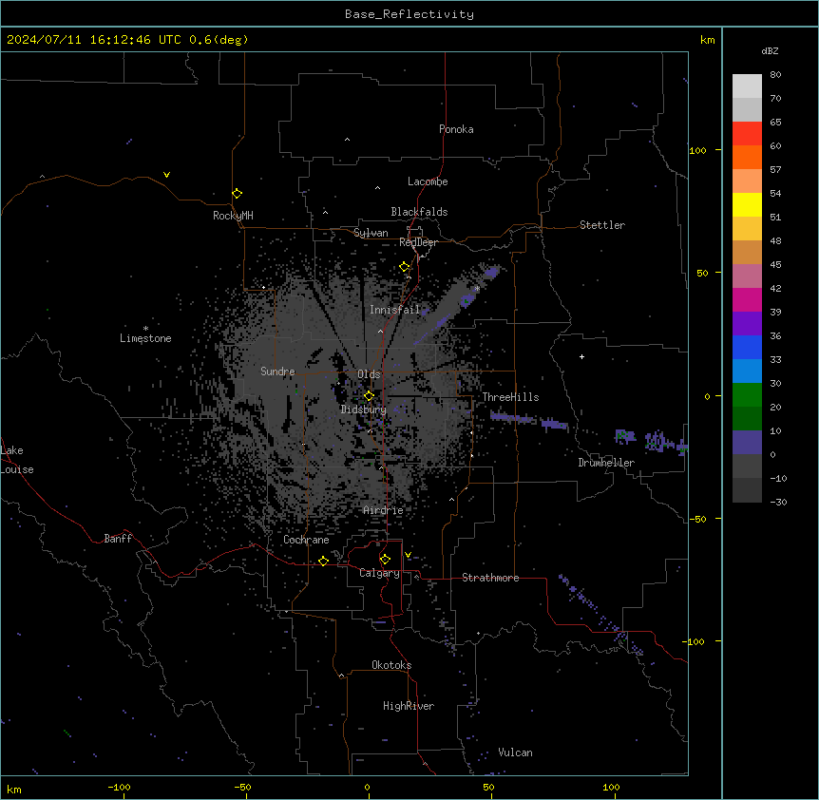This screenshot has height=800, width=819.
Task: Select the Olds label
Action: 369,374
